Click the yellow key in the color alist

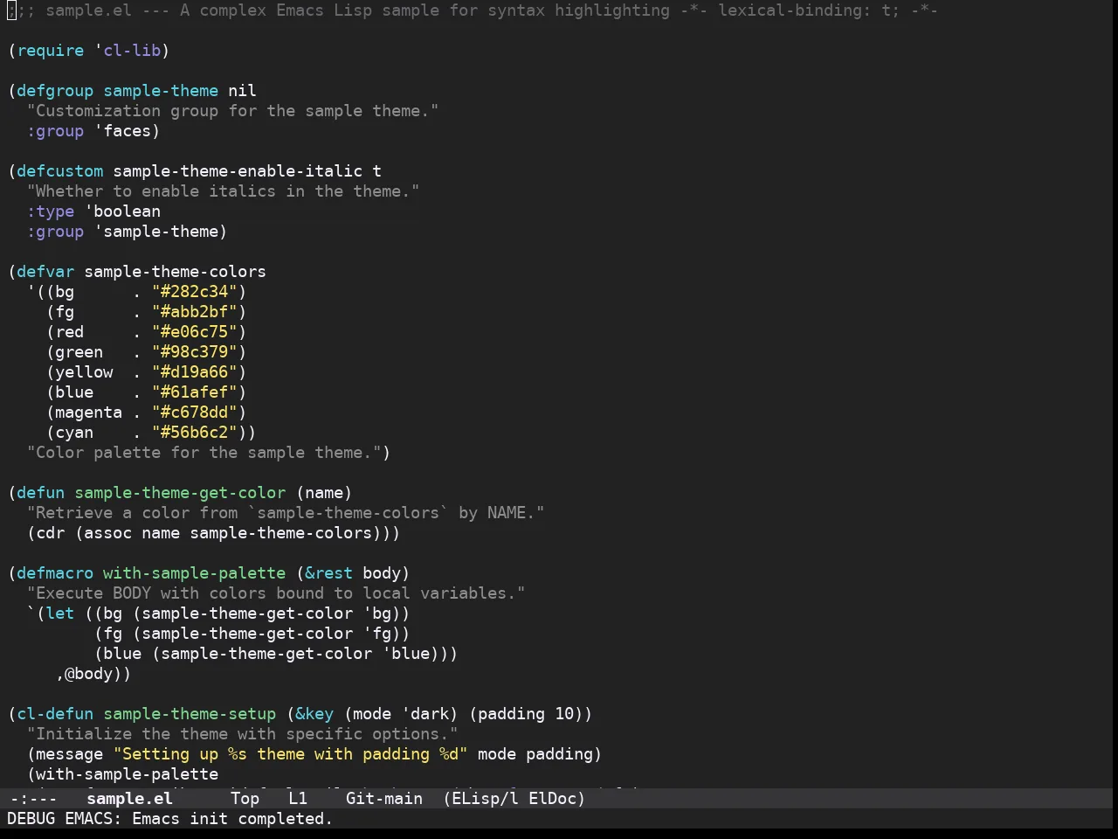[84, 372]
